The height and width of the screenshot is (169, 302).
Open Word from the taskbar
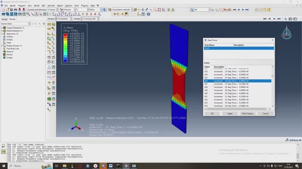(x=111, y=166)
